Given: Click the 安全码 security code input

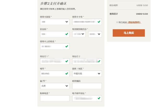Looking at the screenshot, I should click(52, 34).
